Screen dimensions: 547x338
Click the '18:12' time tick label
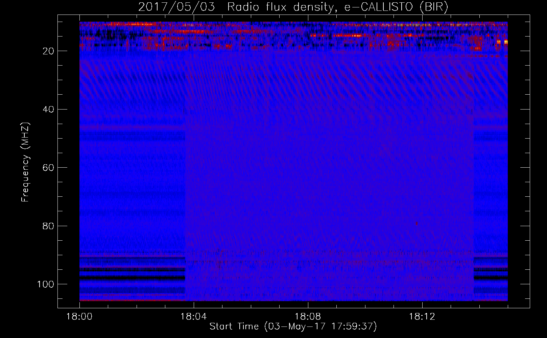click(422, 317)
